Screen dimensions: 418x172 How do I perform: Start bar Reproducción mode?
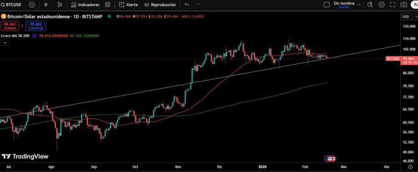pos(160,5)
